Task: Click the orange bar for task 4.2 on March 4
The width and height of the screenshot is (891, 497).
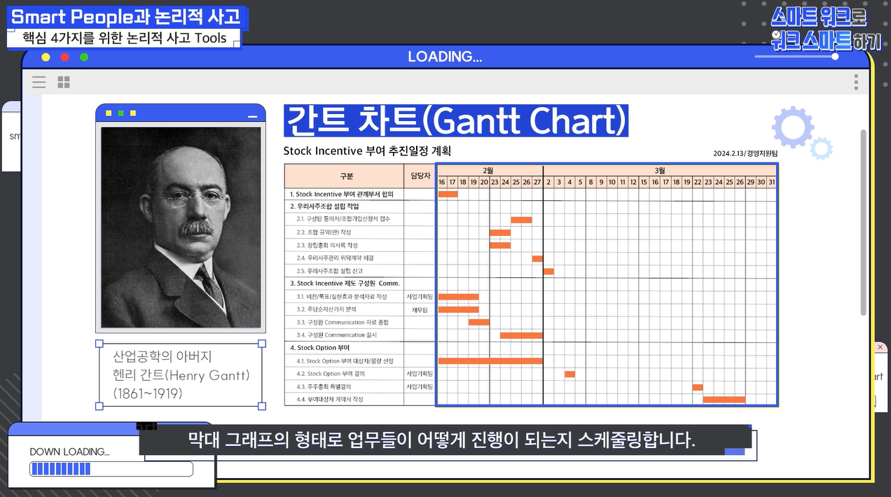Action: (569, 374)
